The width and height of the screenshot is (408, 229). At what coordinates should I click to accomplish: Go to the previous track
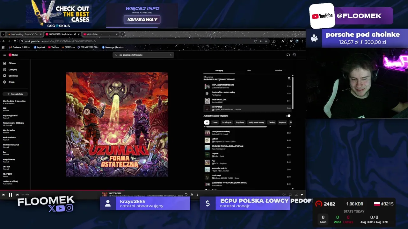pyautogui.click(x=3, y=195)
